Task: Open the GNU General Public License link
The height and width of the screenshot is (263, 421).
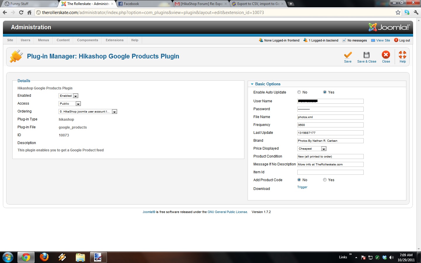Action: (x=227, y=212)
